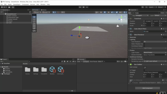Click the Console Clear button
The height and width of the screenshot is (94, 167).
point(79,62)
